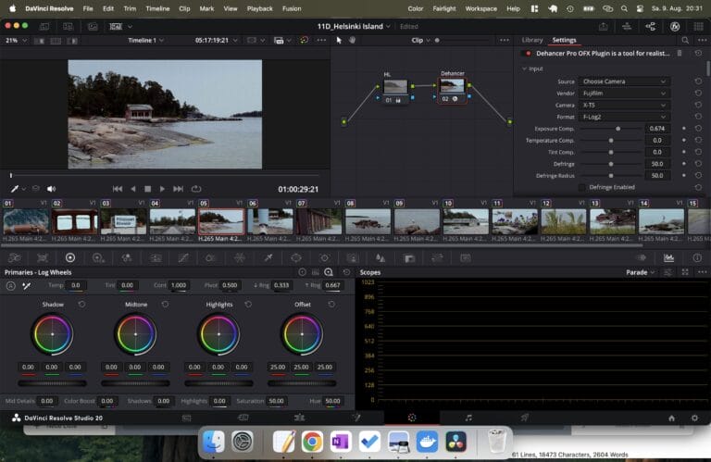Screen dimensions: 711x462
Task: Open the Format F-Log2 dropdown
Action: (x=624, y=117)
